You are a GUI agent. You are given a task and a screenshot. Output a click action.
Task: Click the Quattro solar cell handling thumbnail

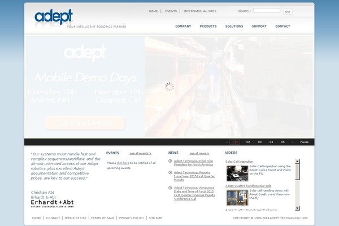tap(237, 198)
